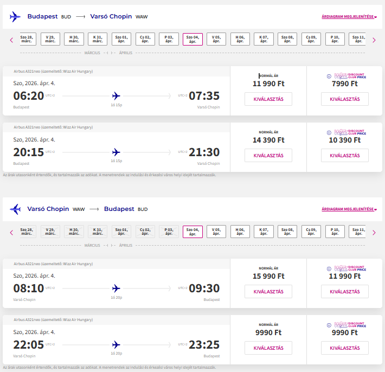This screenshot has height=372, width=385.
Task: Choose 06:20 flight at normal price 11 990 Ft
Action: tap(268, 99)
